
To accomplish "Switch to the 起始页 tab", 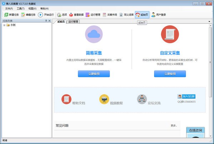I will (x=61, y=21).
